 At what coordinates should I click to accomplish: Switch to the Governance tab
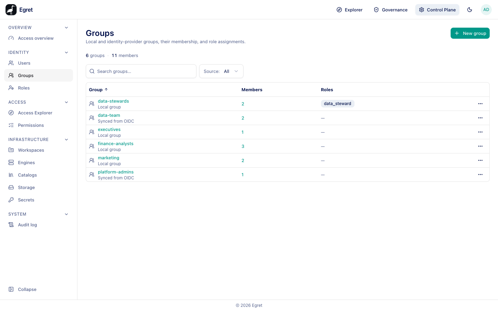391,10
